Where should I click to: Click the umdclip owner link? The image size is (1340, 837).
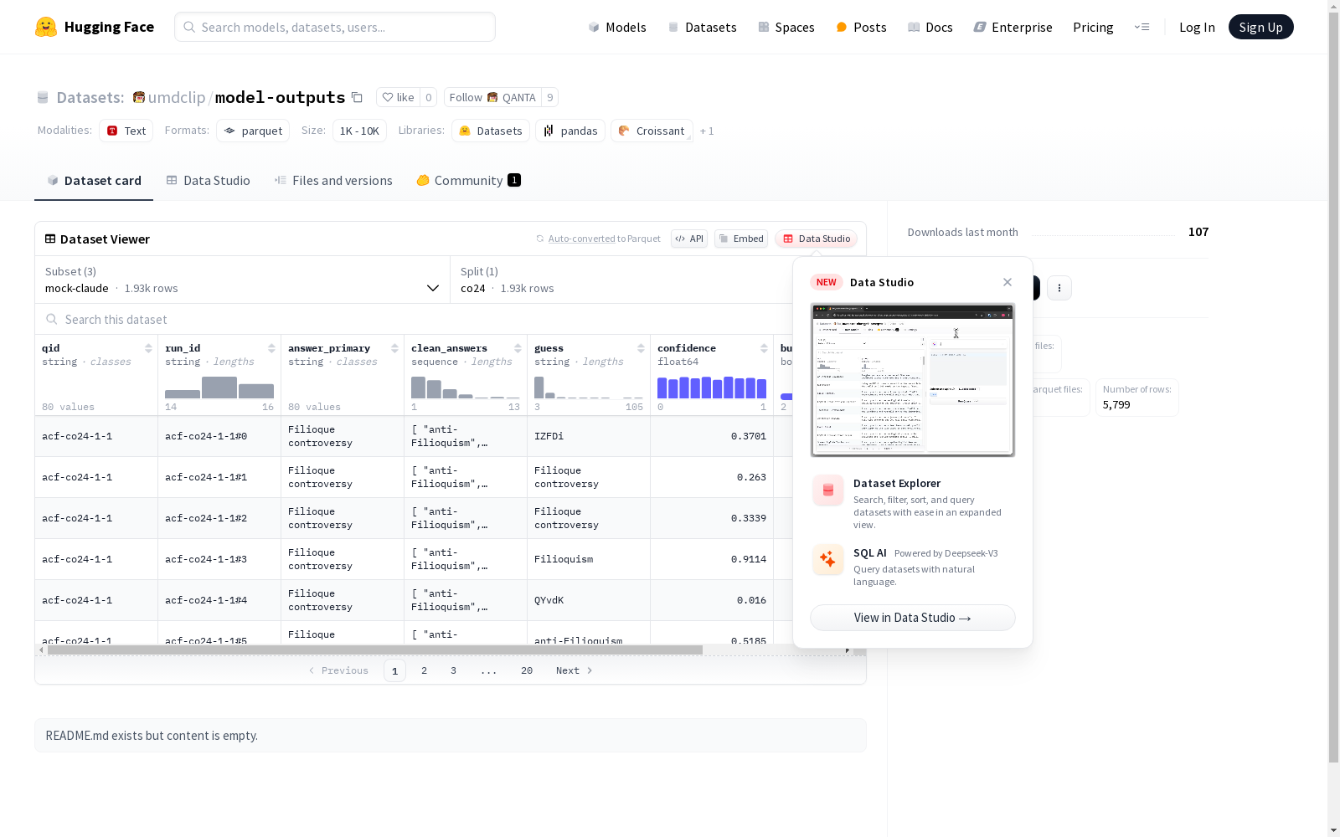177,97
